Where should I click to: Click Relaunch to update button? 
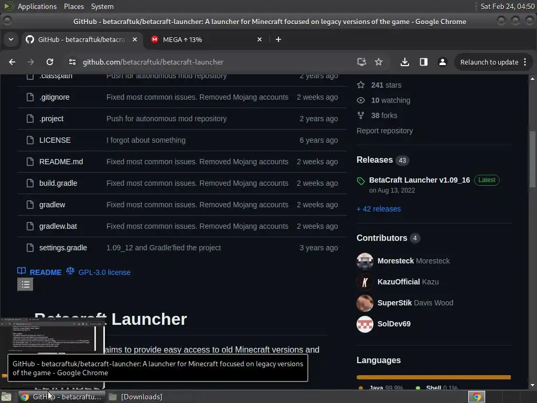pyautogui.click(x=489, y=62)
